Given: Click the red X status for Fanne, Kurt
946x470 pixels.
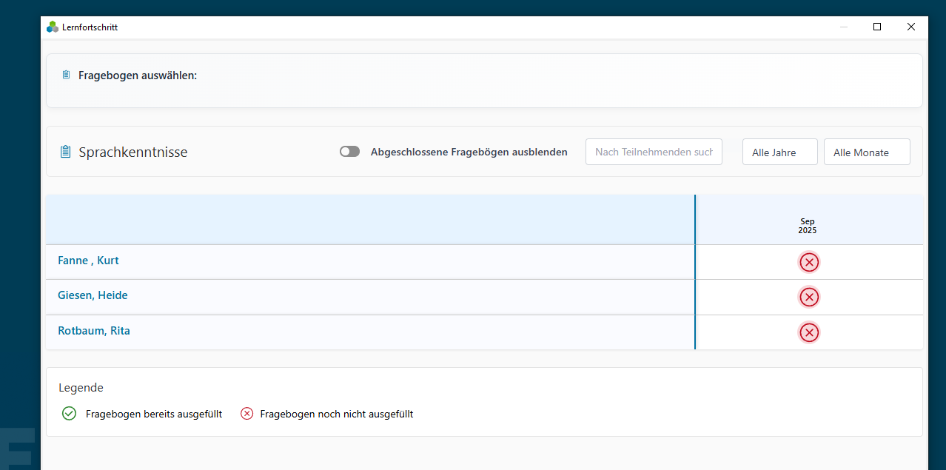Looking at the screenshot, I should click(x=809, y=262).
